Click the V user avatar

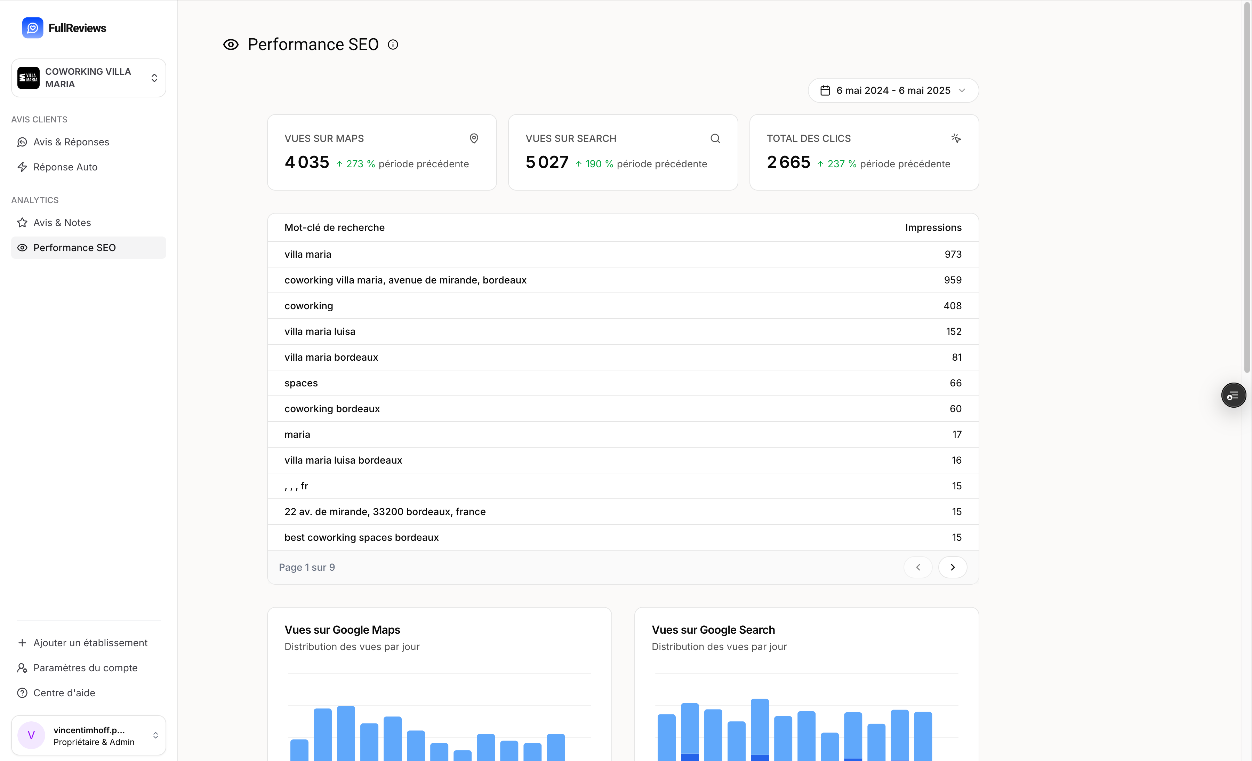coord(31,736)
